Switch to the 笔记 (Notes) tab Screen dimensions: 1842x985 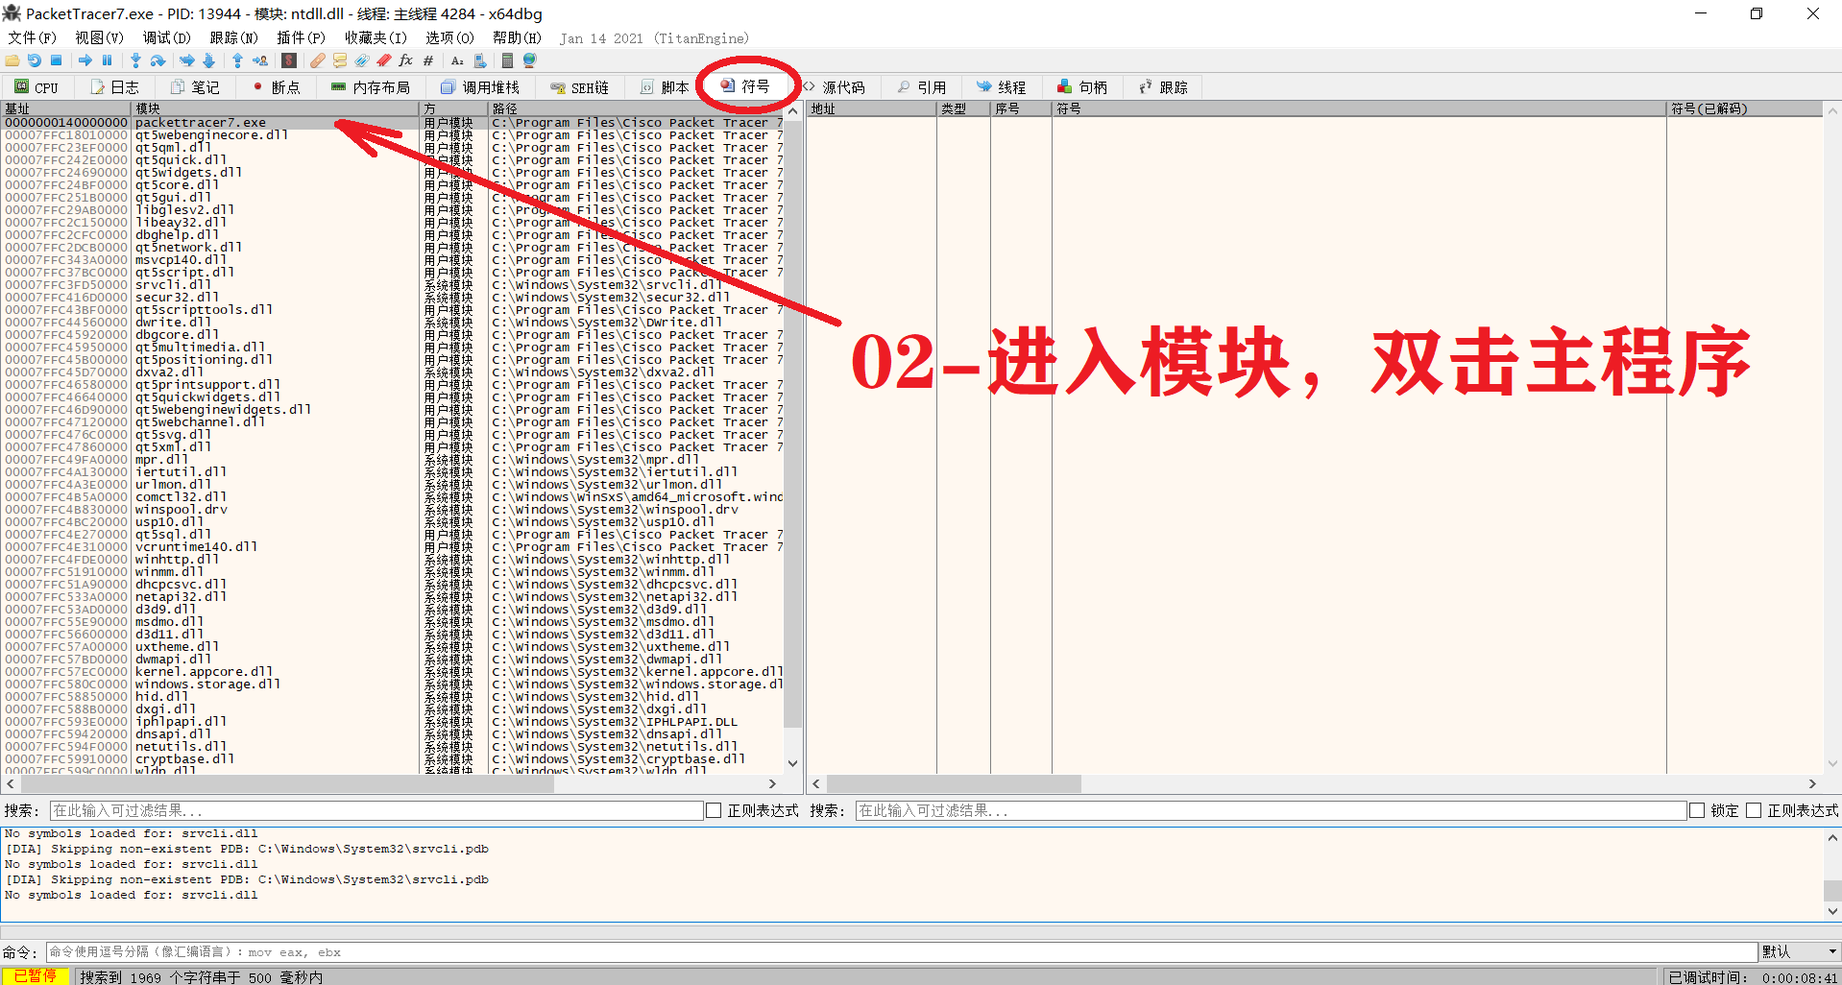[x=195, y=87]
